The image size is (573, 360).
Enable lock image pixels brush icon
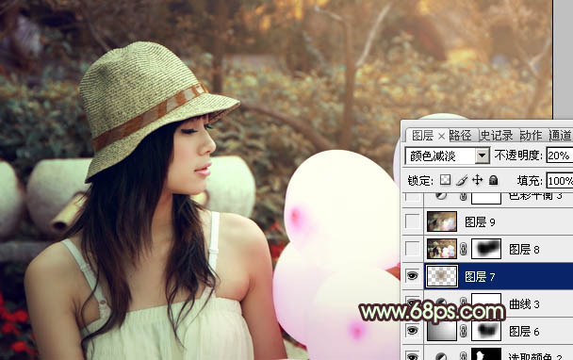462,180
